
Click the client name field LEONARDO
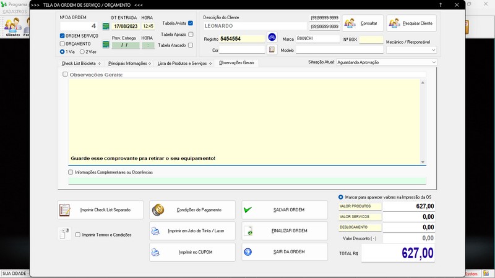click(255, 26)
